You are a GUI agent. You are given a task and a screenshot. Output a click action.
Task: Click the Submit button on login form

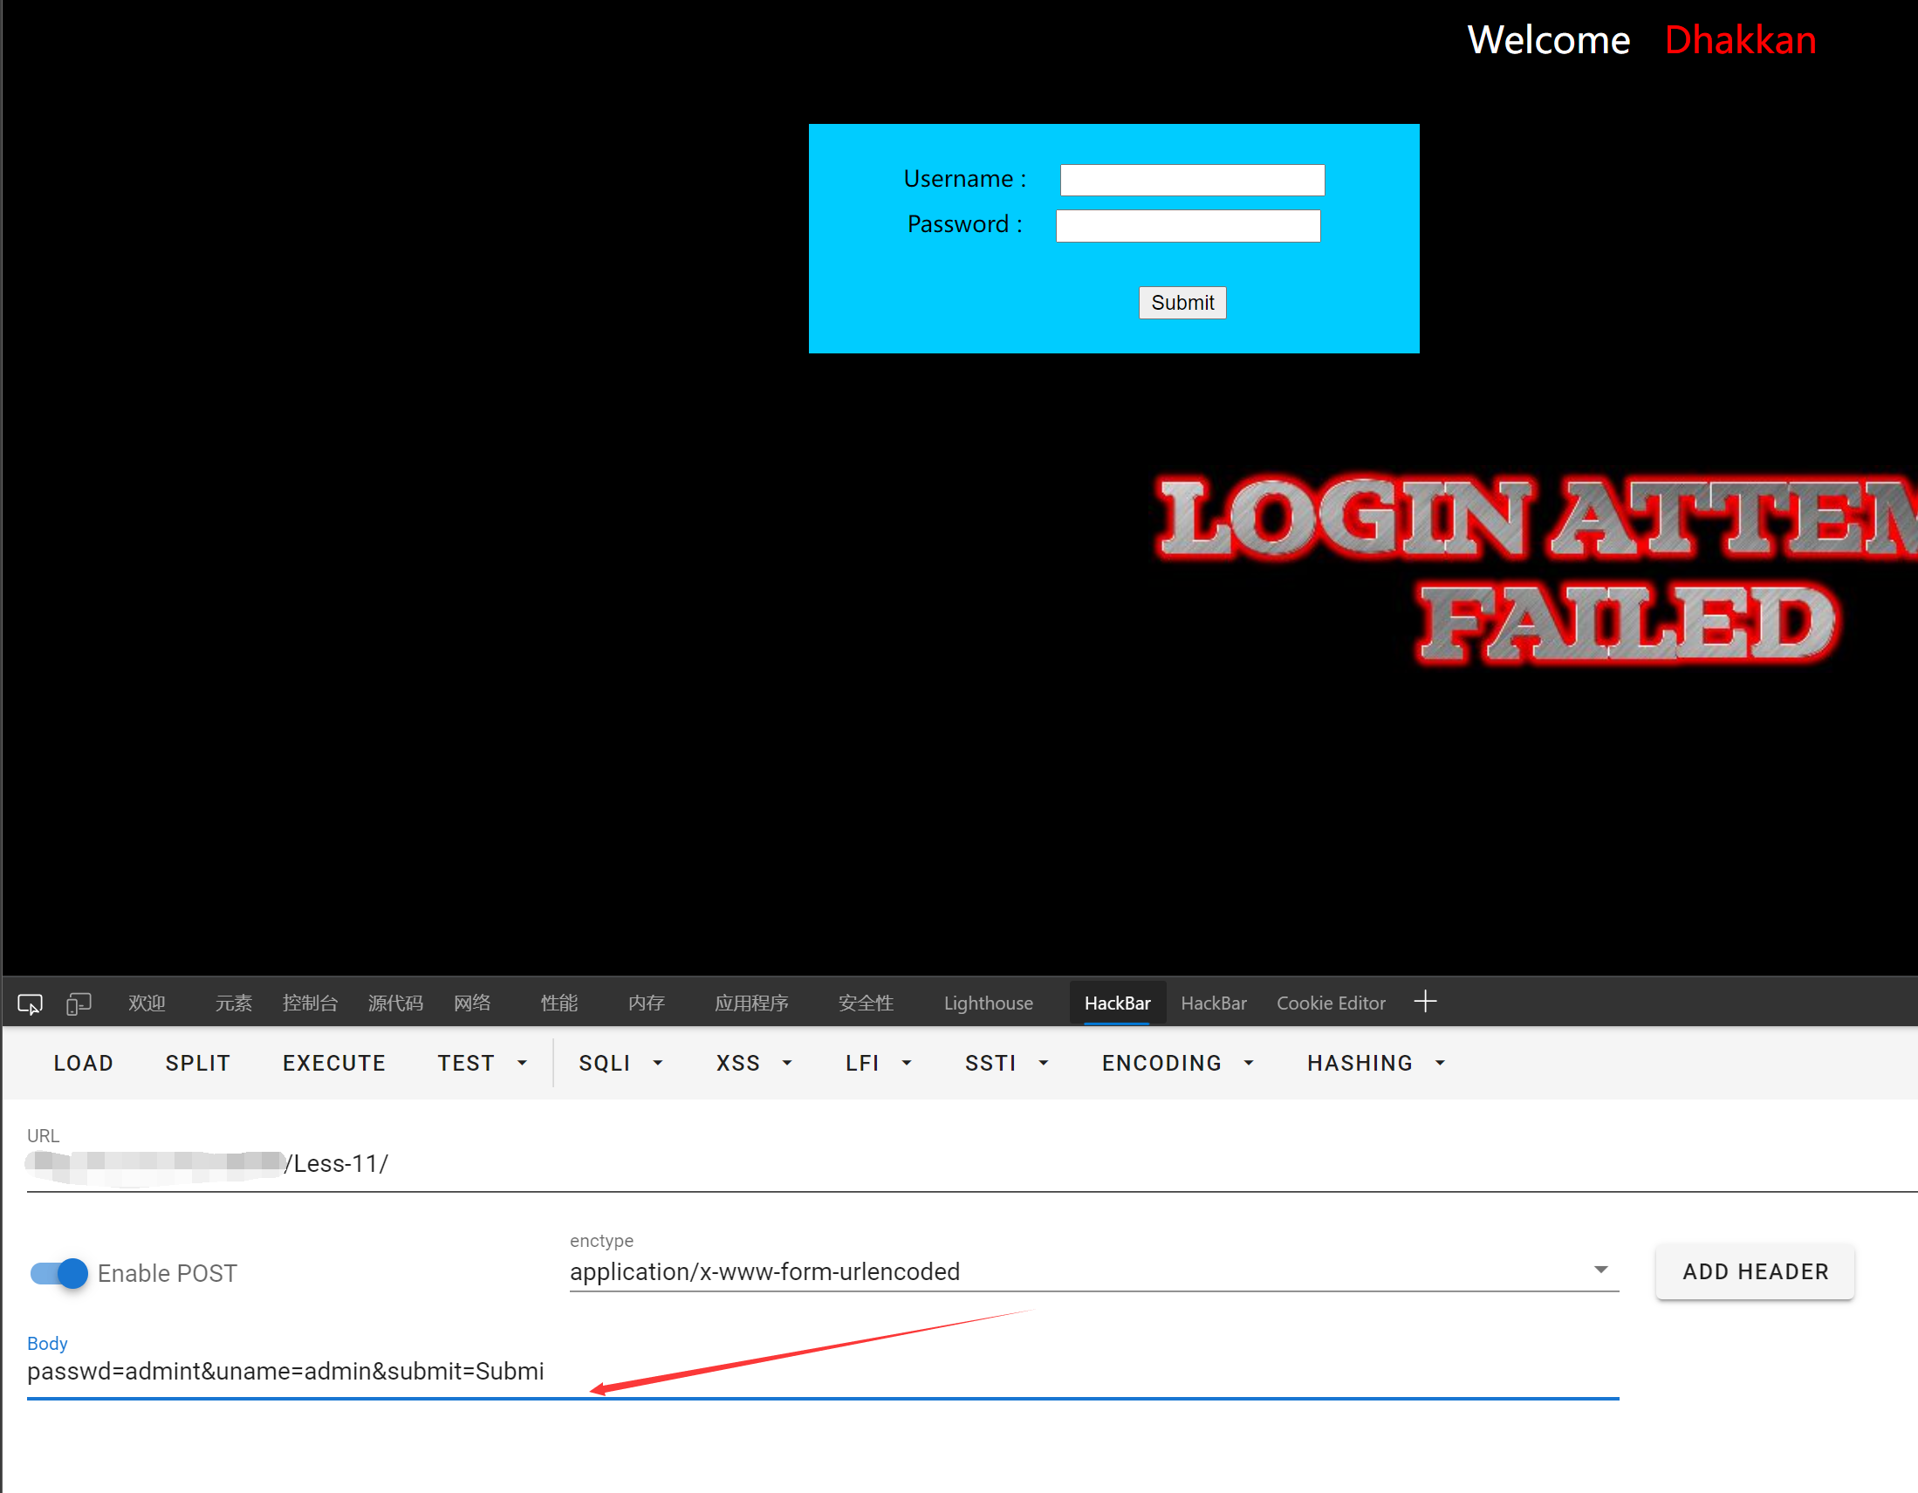click(x=1182, y=303)
